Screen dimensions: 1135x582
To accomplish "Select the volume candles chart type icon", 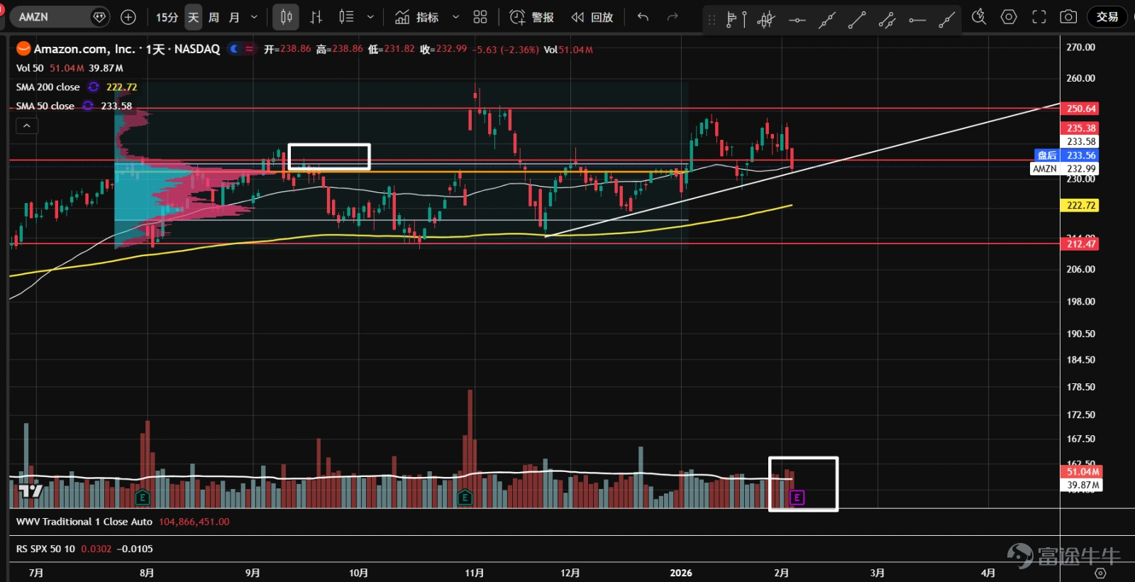I will 346,17.
